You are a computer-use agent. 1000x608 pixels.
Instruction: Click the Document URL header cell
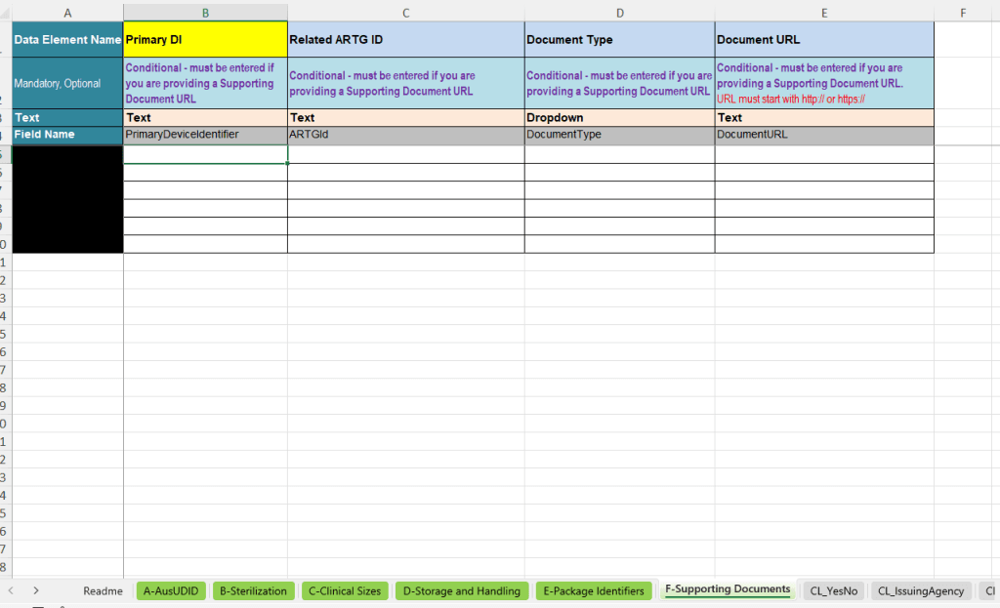[824, 39]
